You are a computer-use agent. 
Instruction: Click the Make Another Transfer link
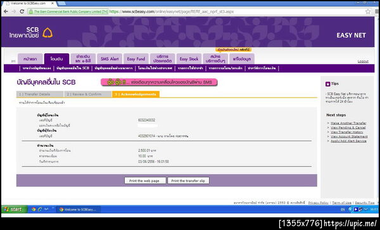348,123
